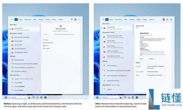
Task: Launch Microsoft Edge from the Before taskbar
Action: pos(41,97)
